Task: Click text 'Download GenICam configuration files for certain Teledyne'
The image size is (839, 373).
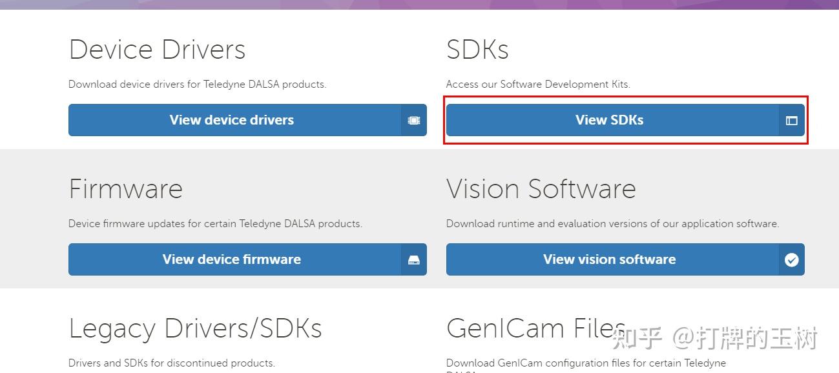Action: [x=586, y=363]
